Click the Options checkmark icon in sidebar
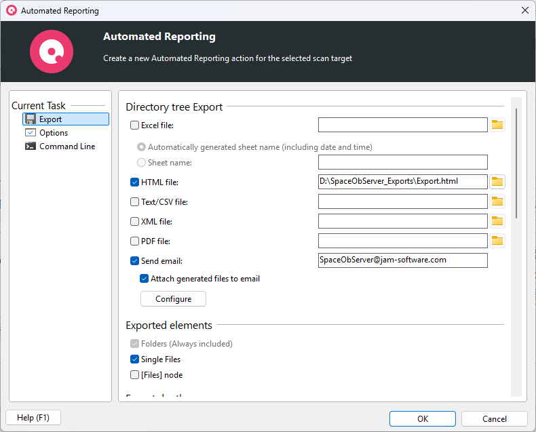536x432 pixels. coord(31,133)
